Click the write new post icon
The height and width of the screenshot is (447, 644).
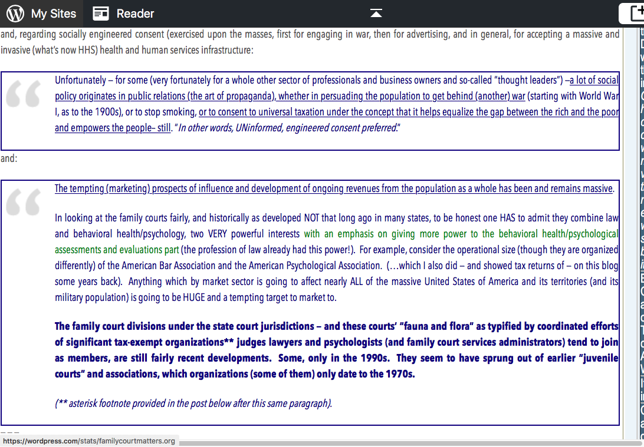click(633, 13)
